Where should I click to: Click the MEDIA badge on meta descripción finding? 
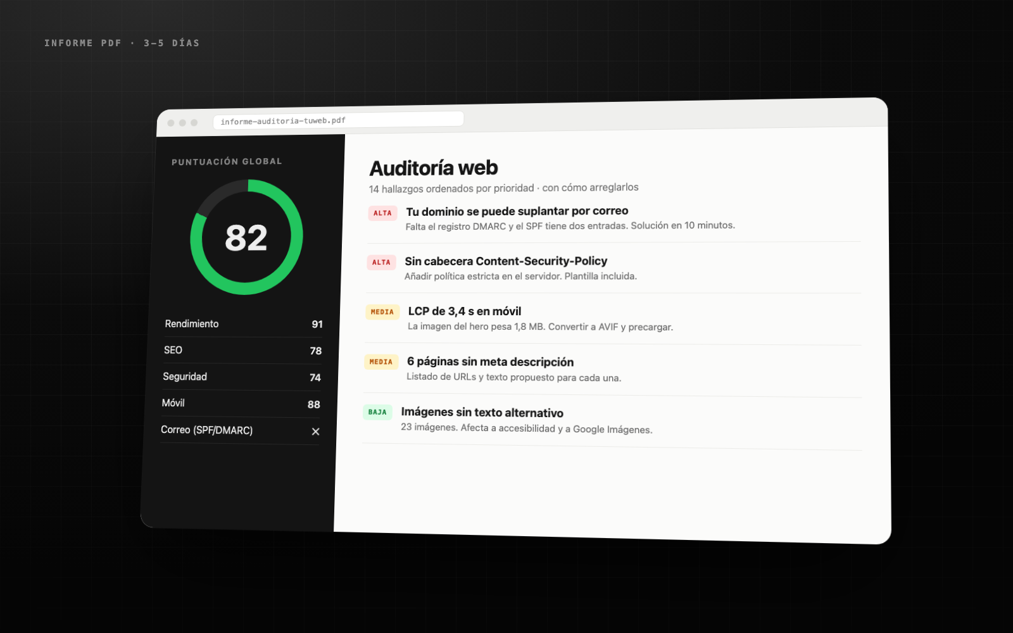tap(381, 362)
